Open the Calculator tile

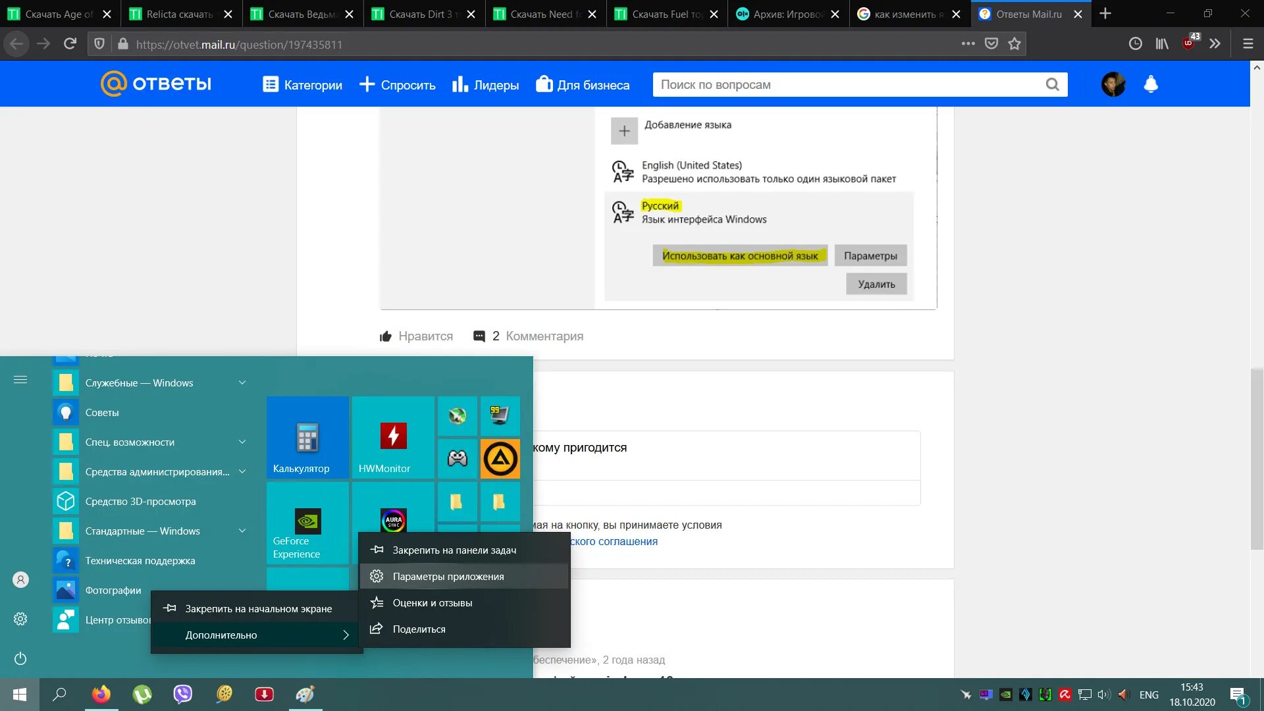(307, 437)
